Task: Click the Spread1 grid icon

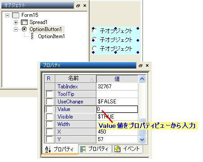Action: click(x=24, y=22)
